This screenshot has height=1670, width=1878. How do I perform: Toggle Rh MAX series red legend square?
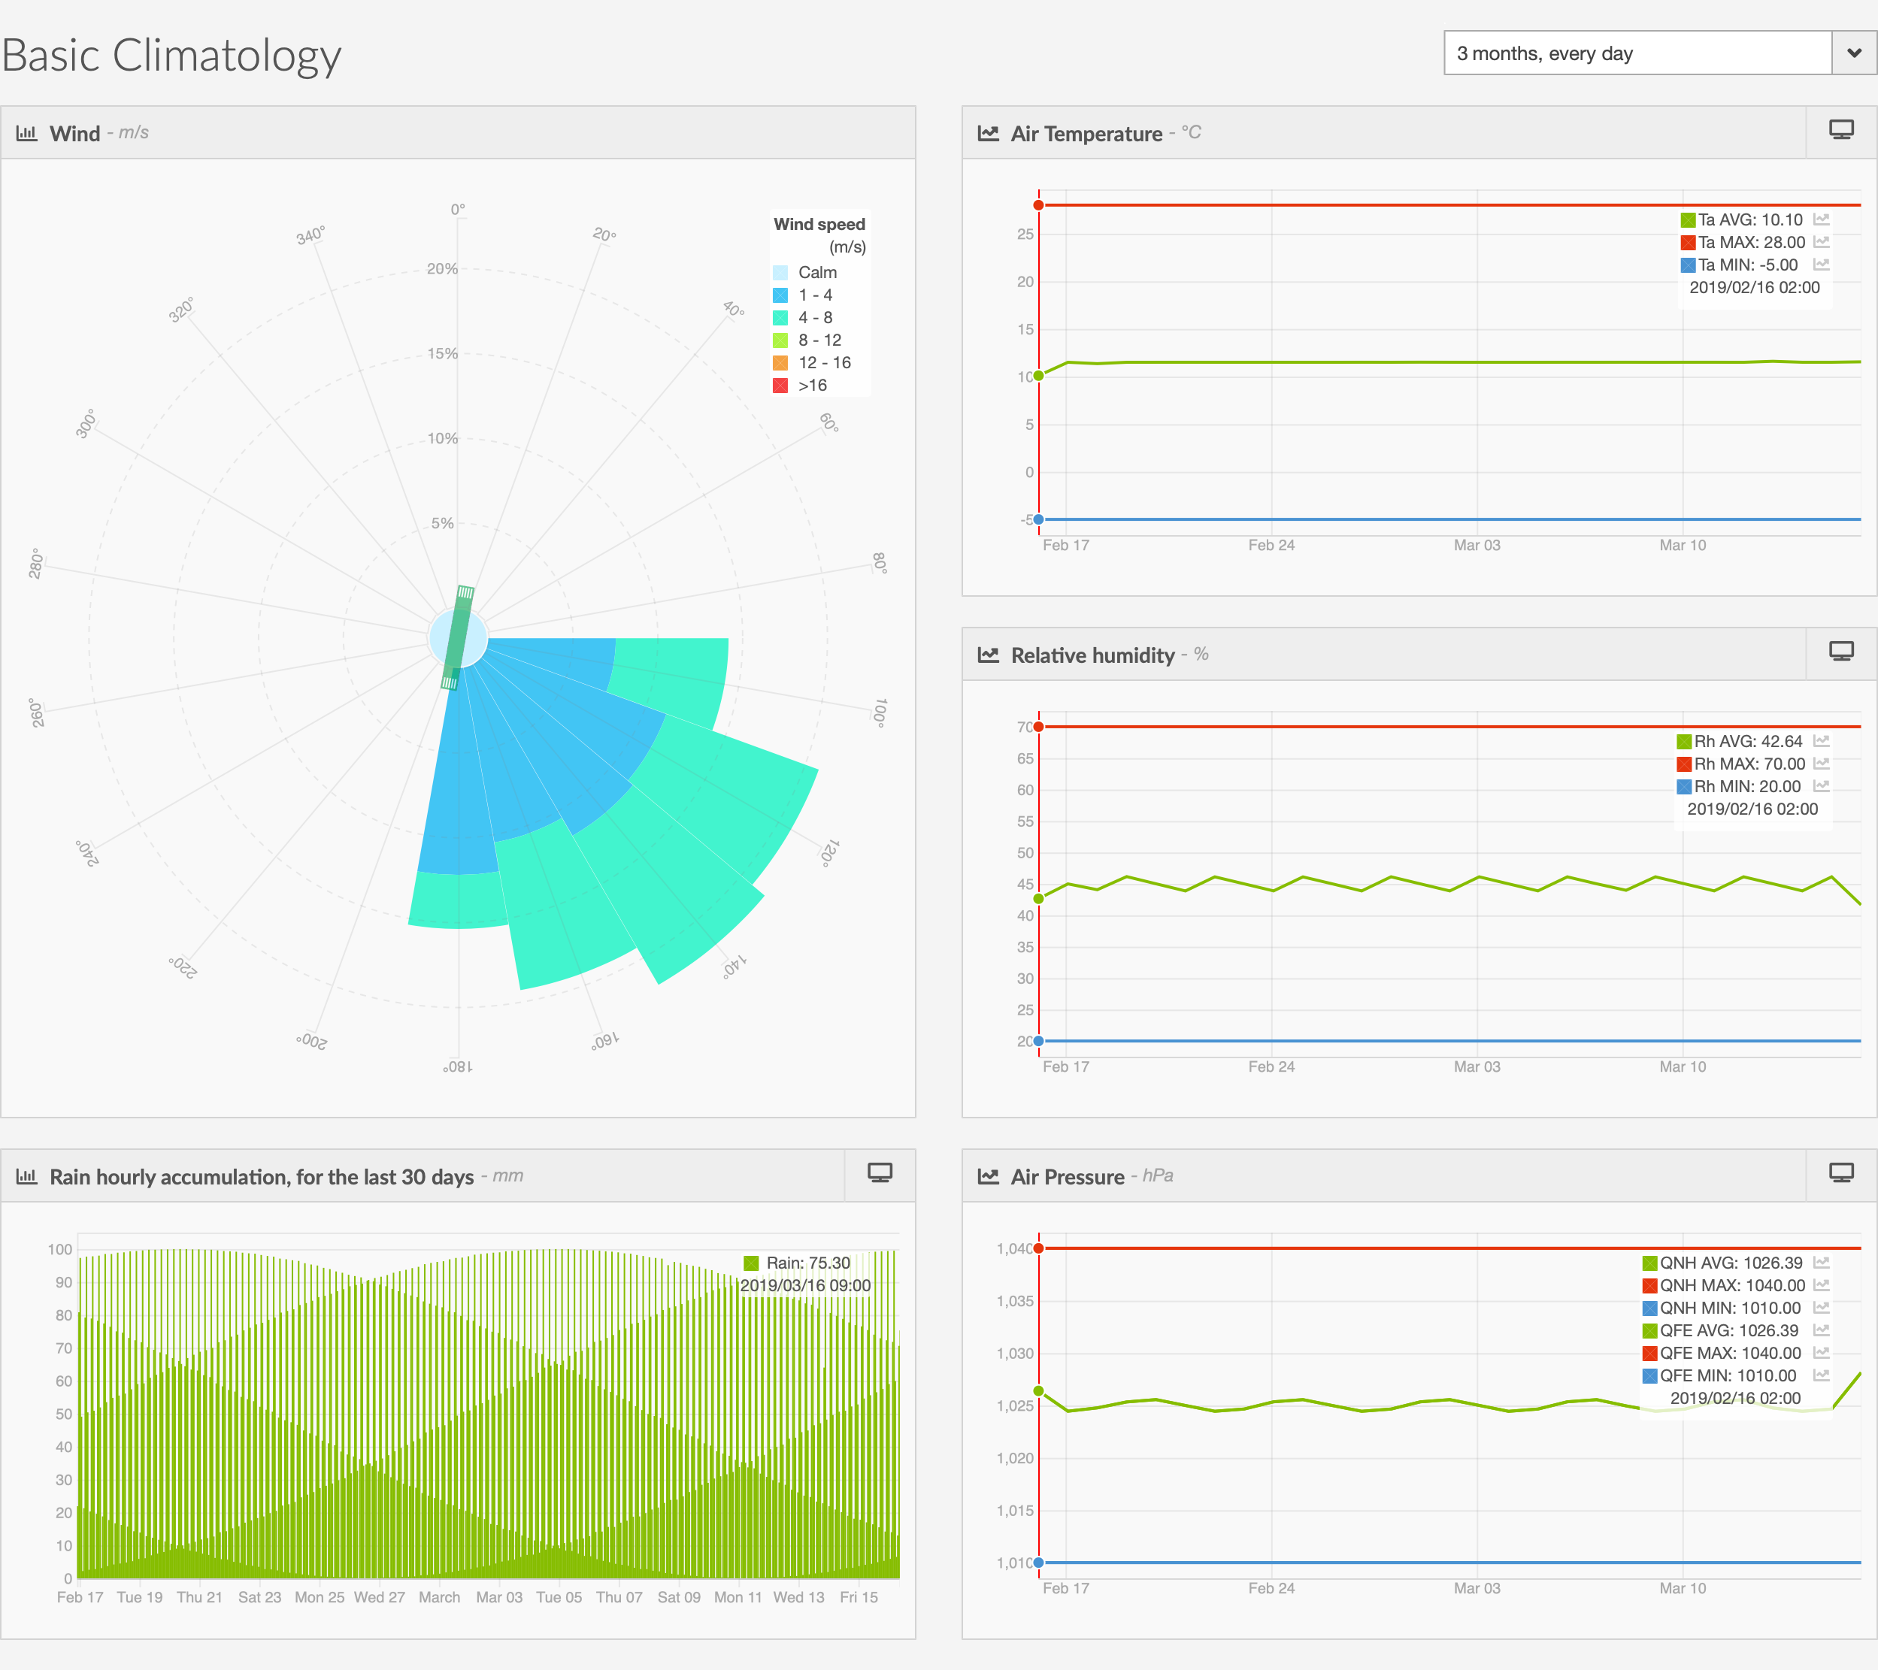(1684, 764)
